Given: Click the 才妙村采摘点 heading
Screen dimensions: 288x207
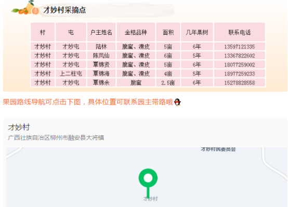Looking at the screenshot, I should (64, 10).
